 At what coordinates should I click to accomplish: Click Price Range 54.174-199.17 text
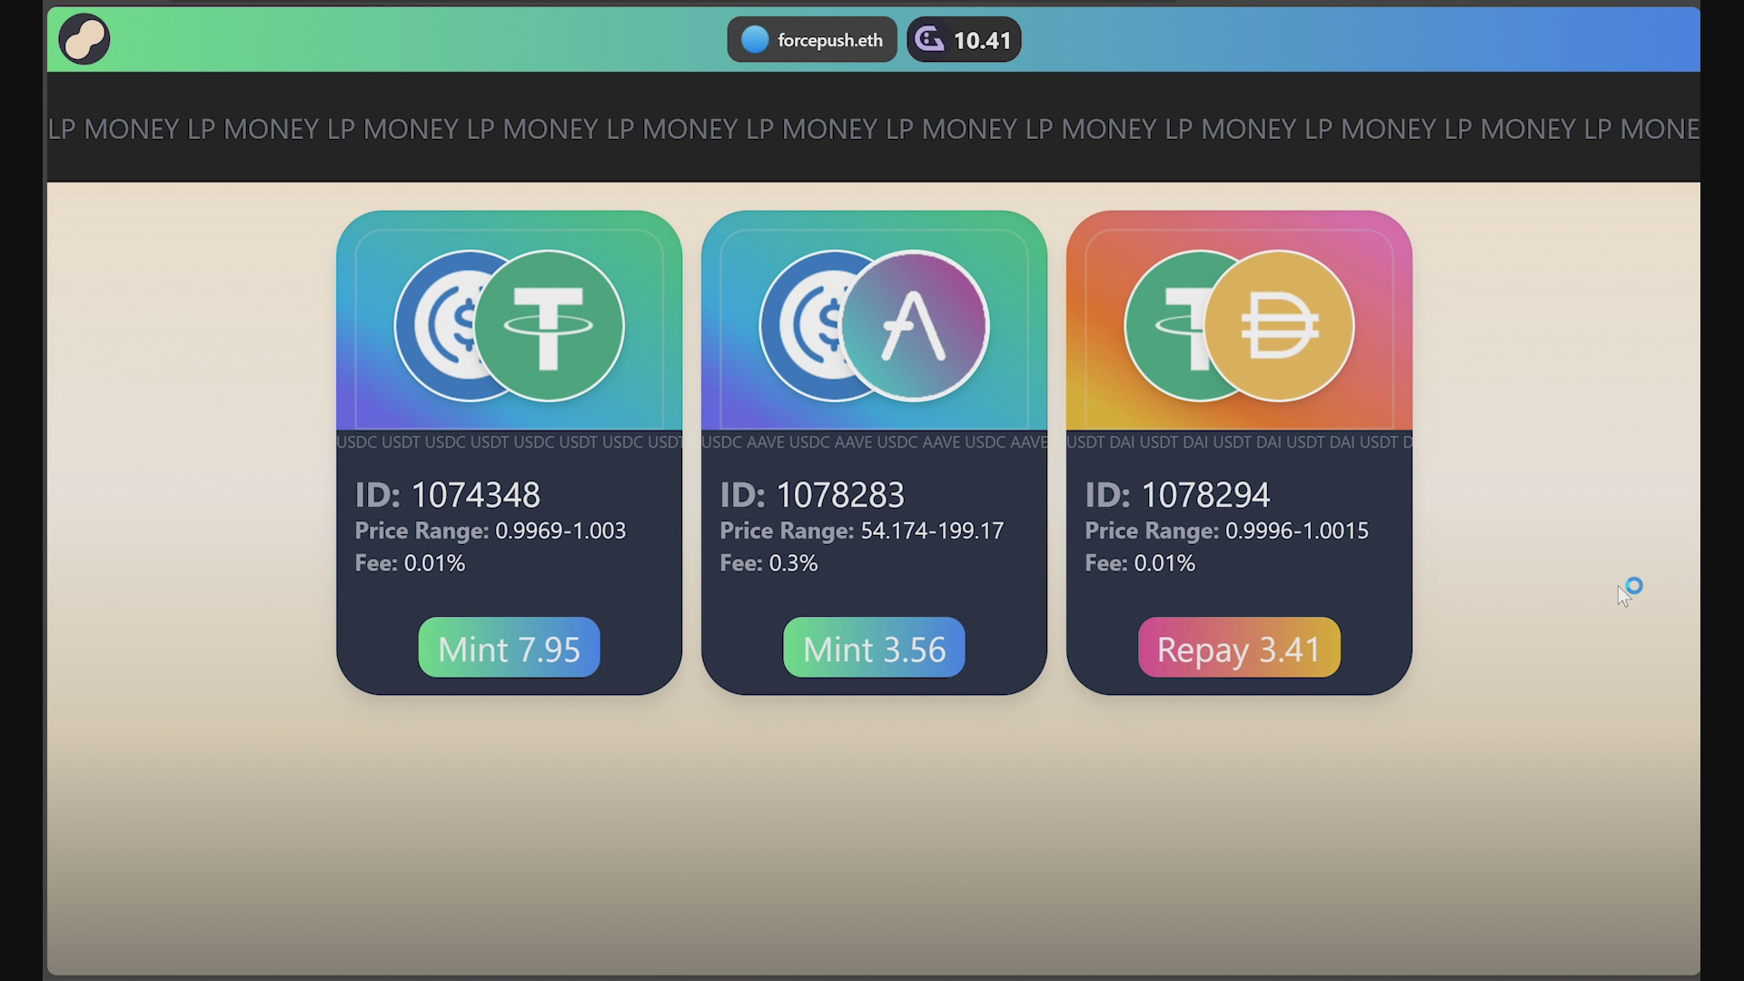pos(862,530)
